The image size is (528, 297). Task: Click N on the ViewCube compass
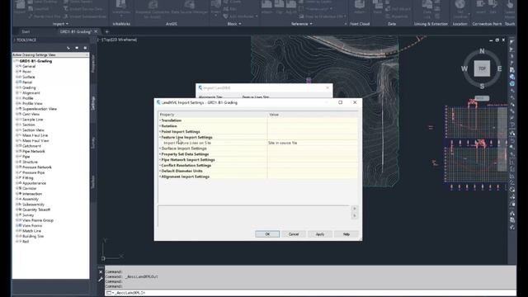pyautogui.click(x=482, y=51)
